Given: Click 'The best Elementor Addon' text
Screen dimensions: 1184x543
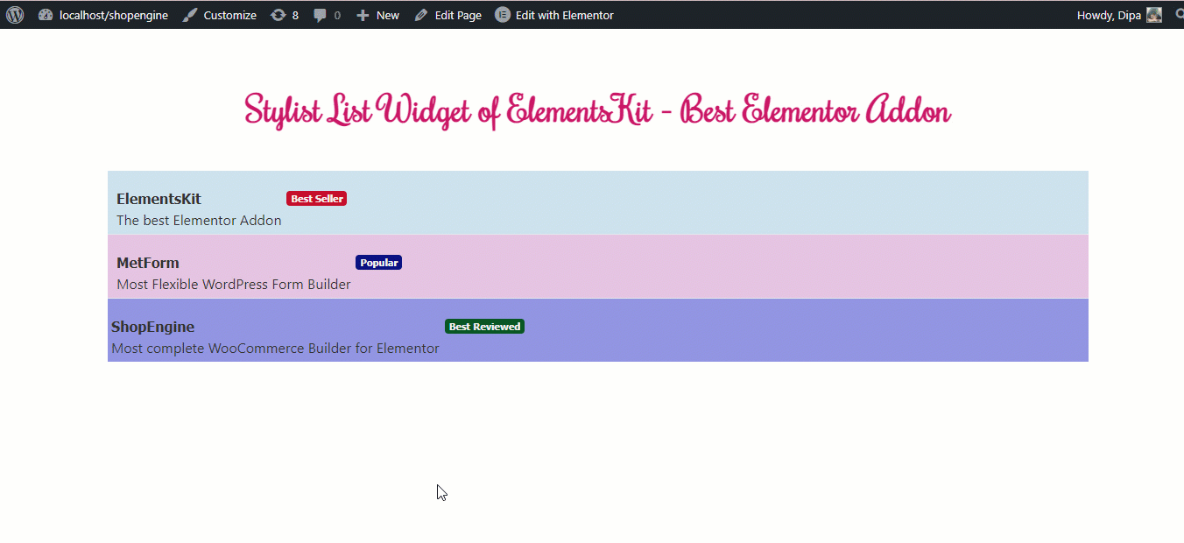Looking at the screenshot, I should [x=199, y=221].
